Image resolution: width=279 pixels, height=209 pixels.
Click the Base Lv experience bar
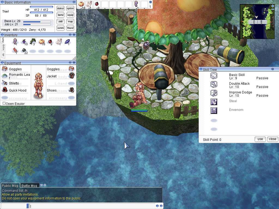37,22
